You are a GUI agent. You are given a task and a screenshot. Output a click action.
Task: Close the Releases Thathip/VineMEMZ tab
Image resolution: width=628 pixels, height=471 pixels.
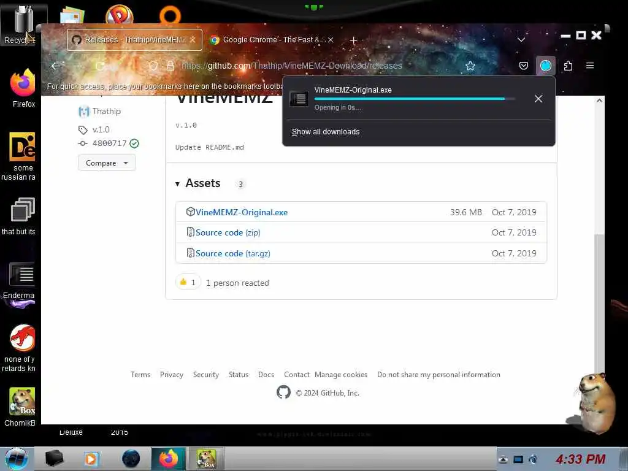click(x=193, y=40)
